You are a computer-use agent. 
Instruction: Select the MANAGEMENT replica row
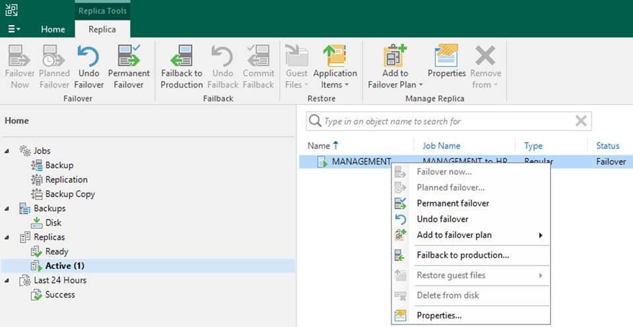pos(466,162)
